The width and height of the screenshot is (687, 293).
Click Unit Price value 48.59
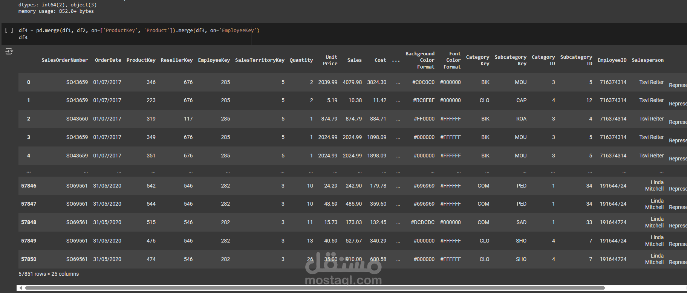pos(330,204)
